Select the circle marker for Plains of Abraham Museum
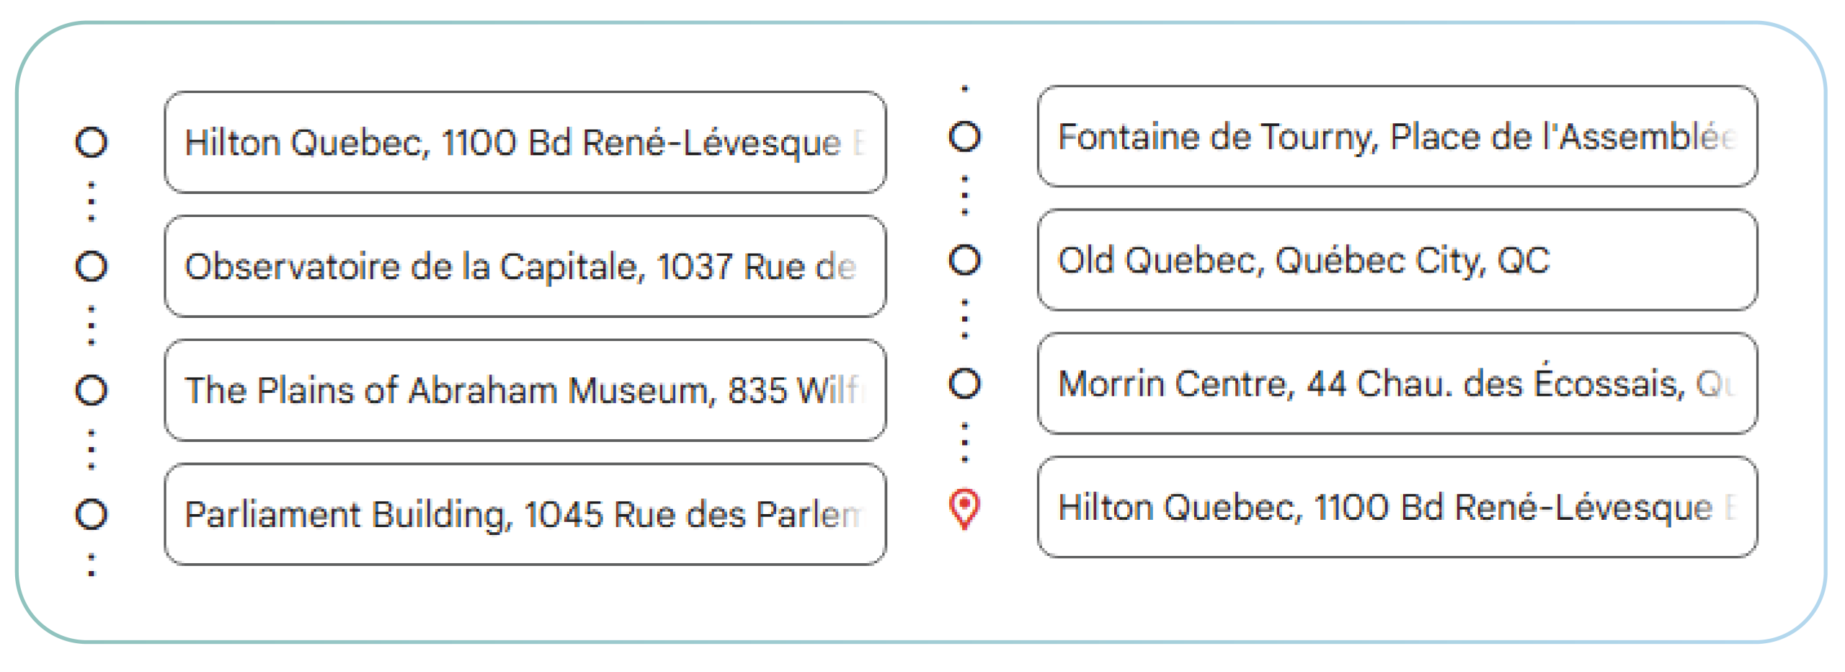This screenshot has width=1845, height=672. point(92,390)
